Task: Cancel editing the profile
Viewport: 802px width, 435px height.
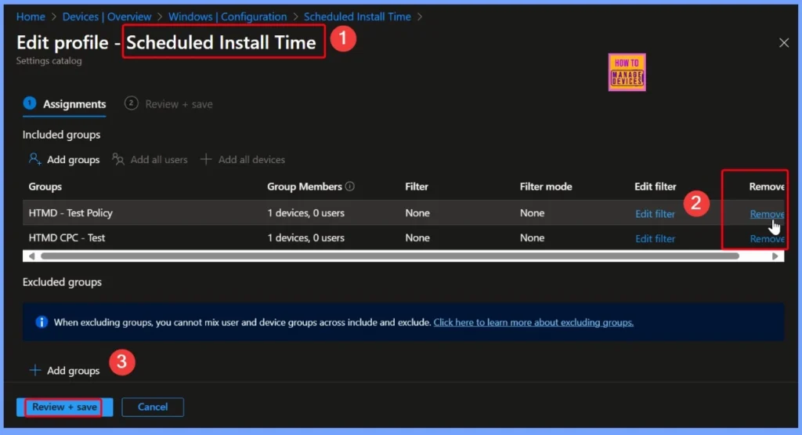Action: click(153, 407)
